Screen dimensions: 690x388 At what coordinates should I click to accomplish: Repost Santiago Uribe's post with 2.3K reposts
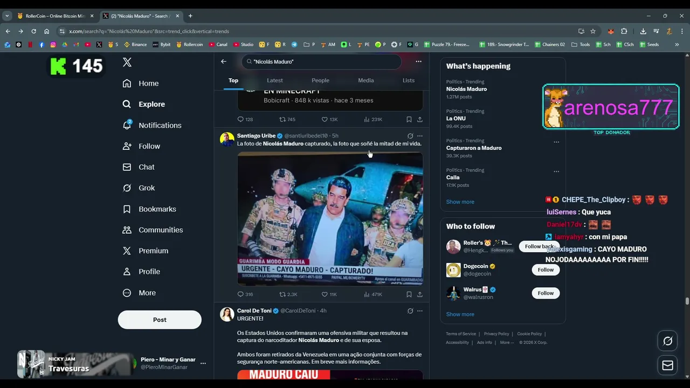288,294
